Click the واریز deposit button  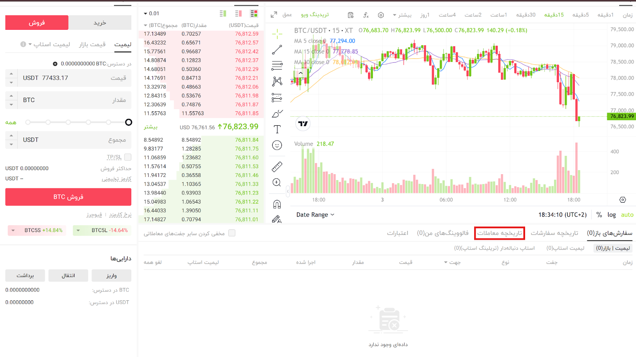point(111,275)
